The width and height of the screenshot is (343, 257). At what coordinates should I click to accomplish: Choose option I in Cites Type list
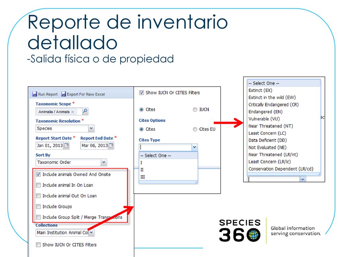point(168,163)
